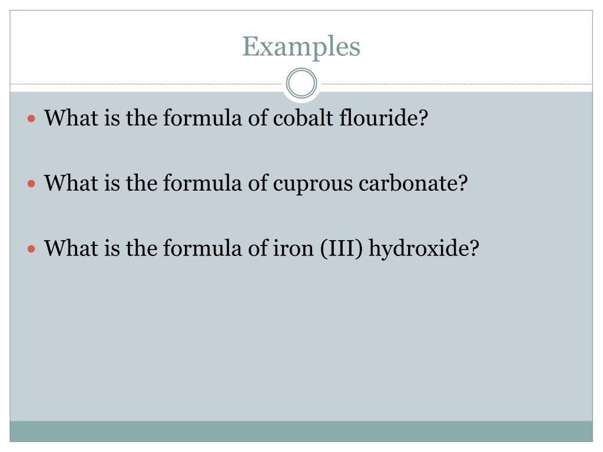The width and height of the screenshot is (603, 452).
Task: Click the dark teal footer bar
Action: tap(301, 431)
